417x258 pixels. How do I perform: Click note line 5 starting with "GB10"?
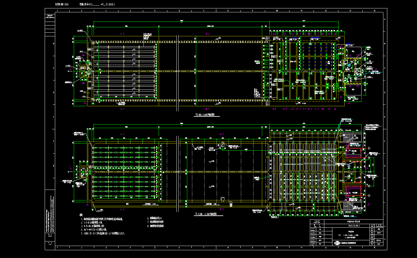pyautogui.click(x=103, y=233)
